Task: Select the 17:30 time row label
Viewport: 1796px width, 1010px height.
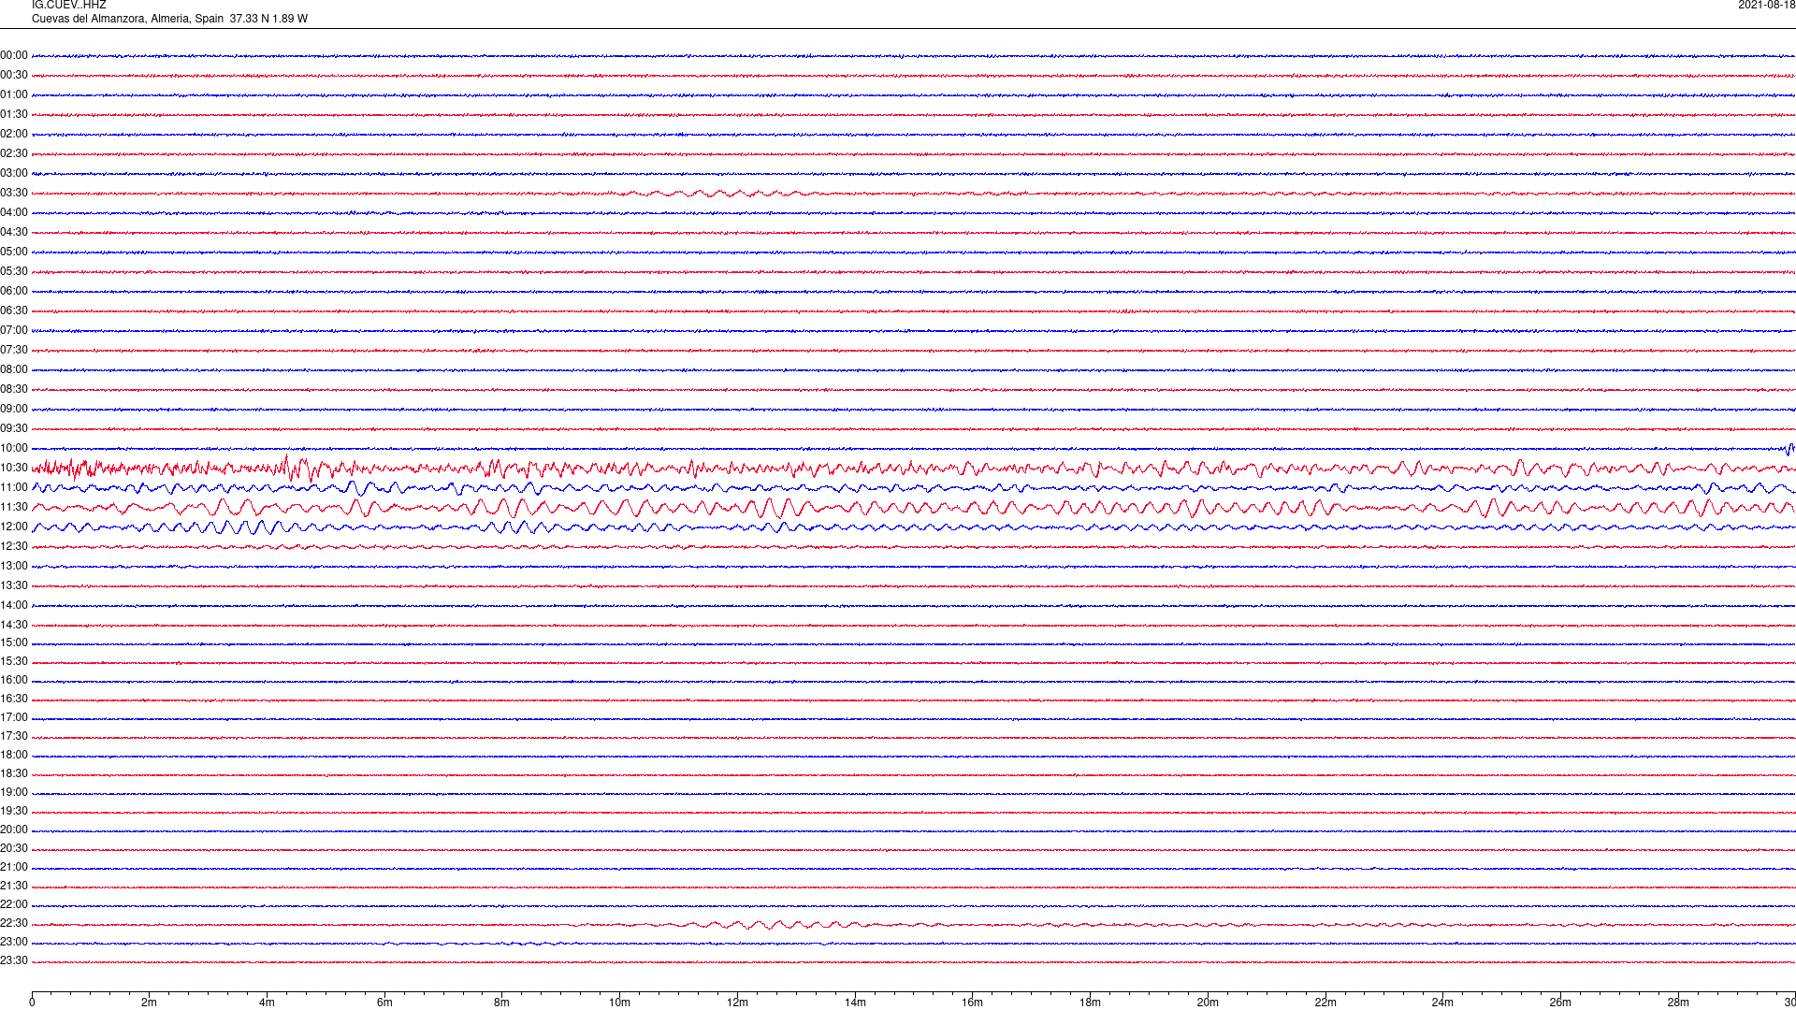Action: click(x=14, y=736)
